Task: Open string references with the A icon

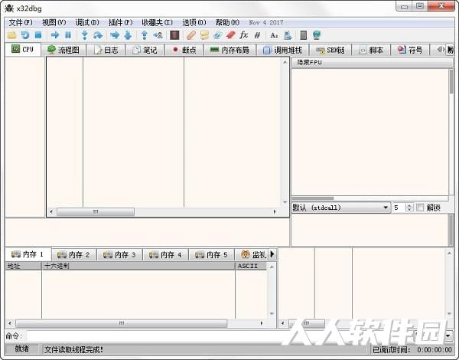Action: coord(274,35)
